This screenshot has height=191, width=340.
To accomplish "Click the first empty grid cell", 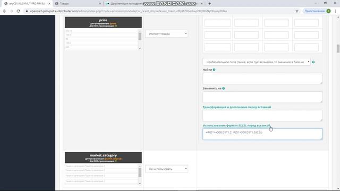I will pyautogui.click(x=217, y=22).
